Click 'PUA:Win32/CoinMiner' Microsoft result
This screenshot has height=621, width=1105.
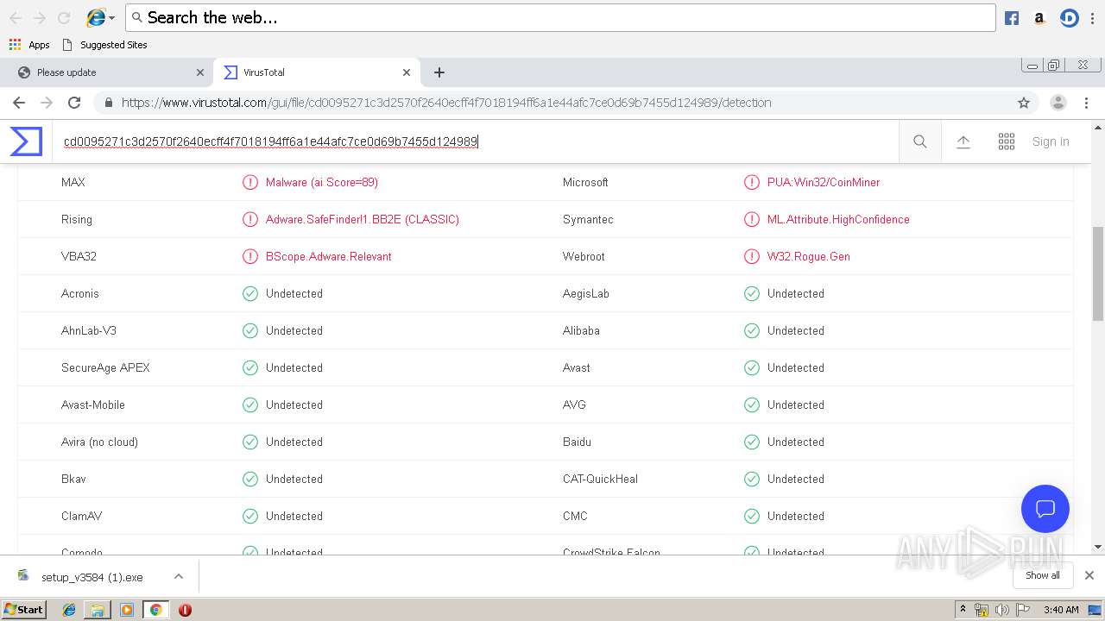pyautogui.click(x=824, y=182)
